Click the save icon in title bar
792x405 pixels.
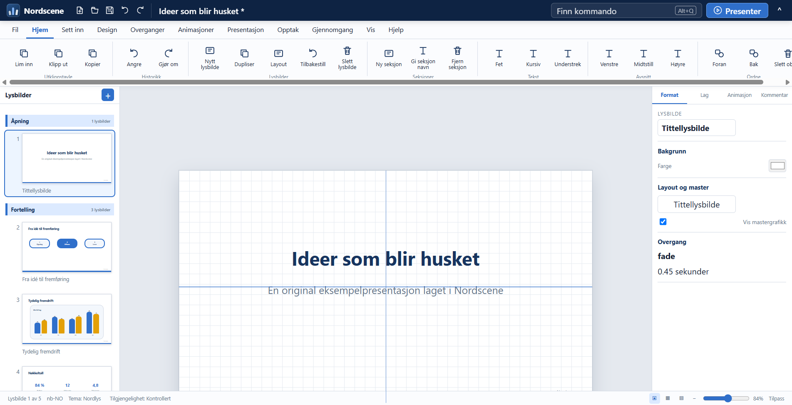[110, 10]
